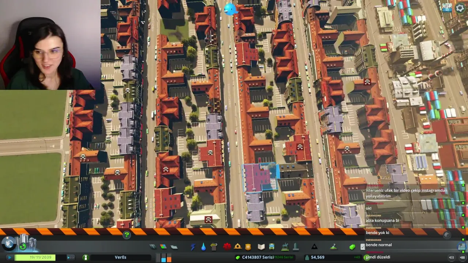Viewport: 468px width, 263px height.
Task: Click the date 19/11/2039 progress bar
Action: [40, 257]
